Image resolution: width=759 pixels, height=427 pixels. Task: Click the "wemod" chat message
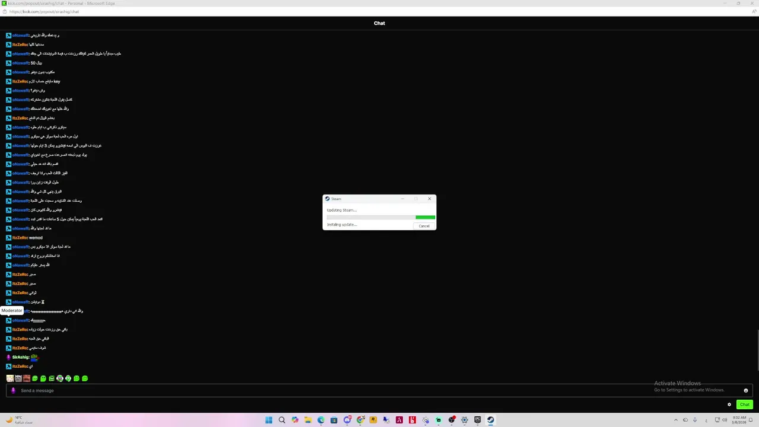pyautogui.click(x=36, y=238)
